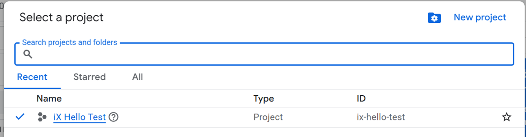Switch to the Recent tab

(32, 77)
